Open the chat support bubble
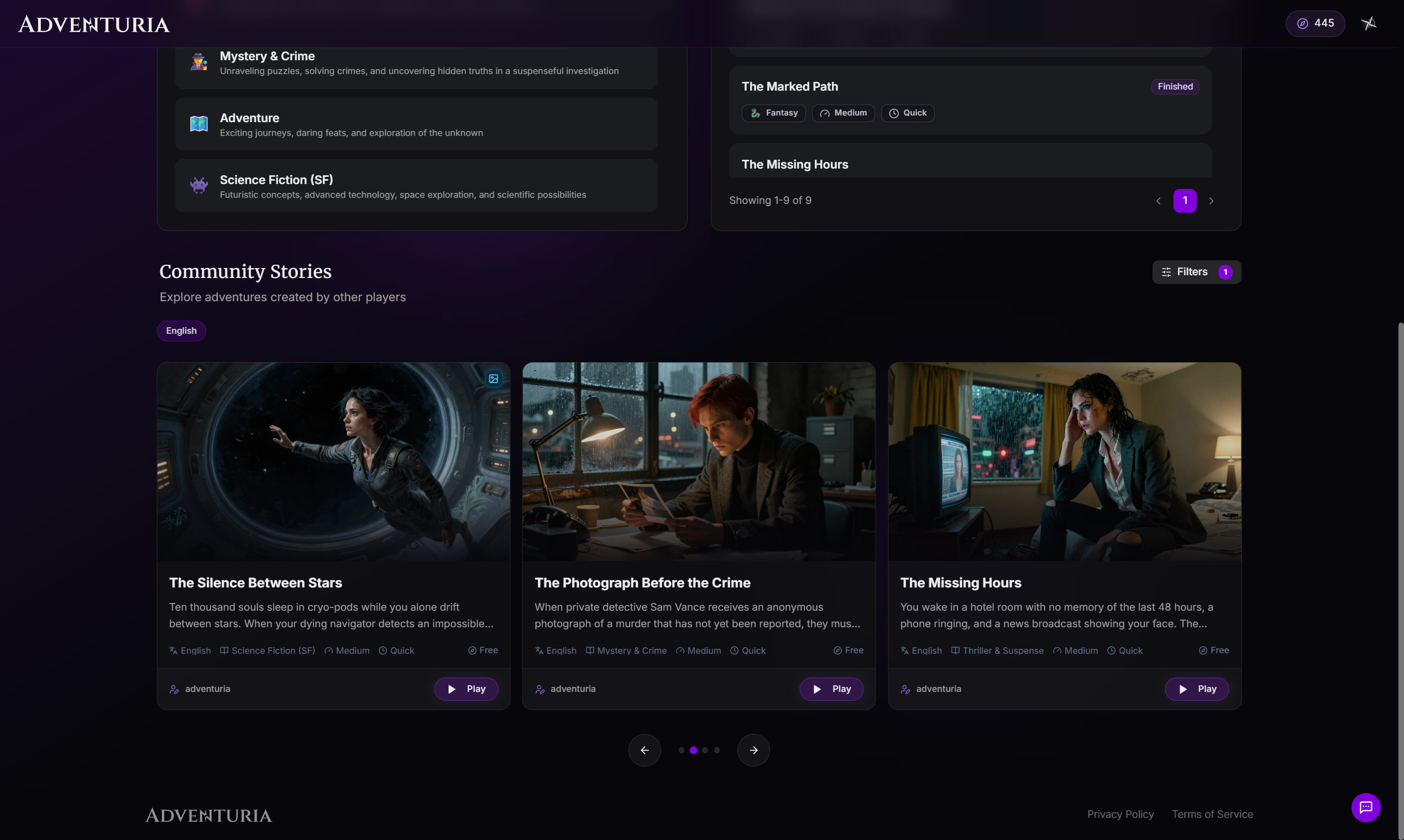This screenshot has height=840, width=1404. tap(1365, 807)
